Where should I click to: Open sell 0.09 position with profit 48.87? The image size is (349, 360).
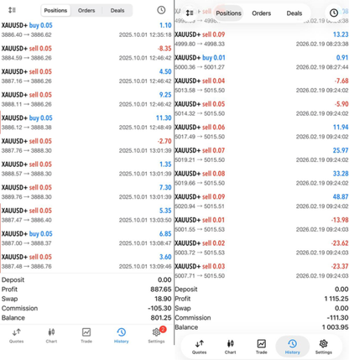pyautogui.click(x=262, y=201)
